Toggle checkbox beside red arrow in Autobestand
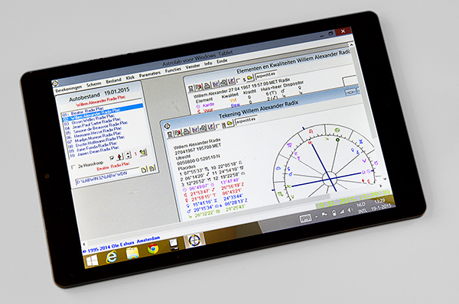This screenshot has width=459, height=304. pyautogui.click(x=112, y=158)
